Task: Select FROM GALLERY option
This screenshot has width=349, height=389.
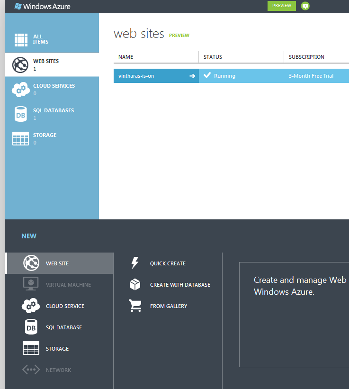Action: coord(169,306)
